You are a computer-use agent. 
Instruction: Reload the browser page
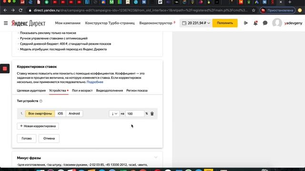coord(20,10)
